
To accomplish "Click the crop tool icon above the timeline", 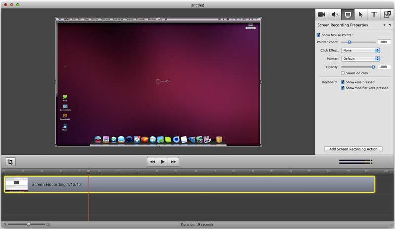I will 10,162.
